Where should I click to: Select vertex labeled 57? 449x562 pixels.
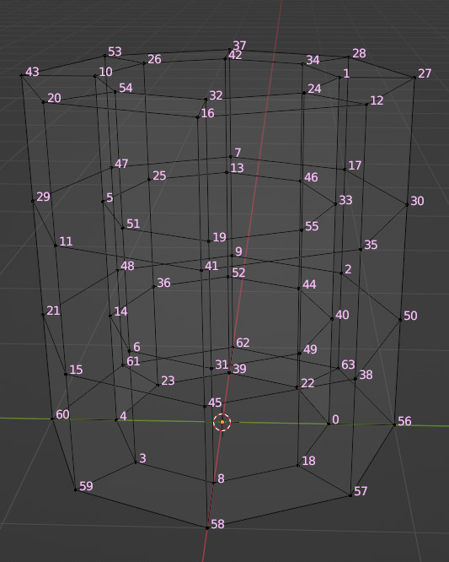point(350,495)
